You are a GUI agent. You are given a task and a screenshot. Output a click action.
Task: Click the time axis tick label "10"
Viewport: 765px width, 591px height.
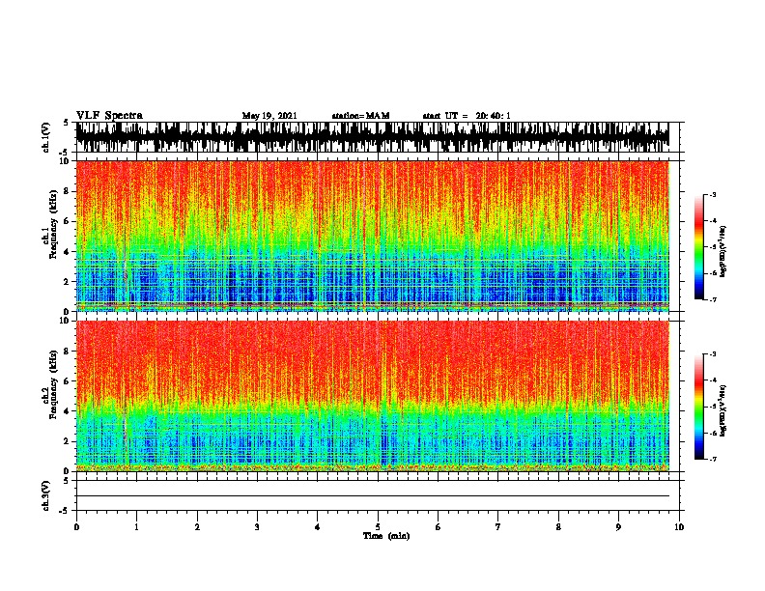click(x=679, y=527)
